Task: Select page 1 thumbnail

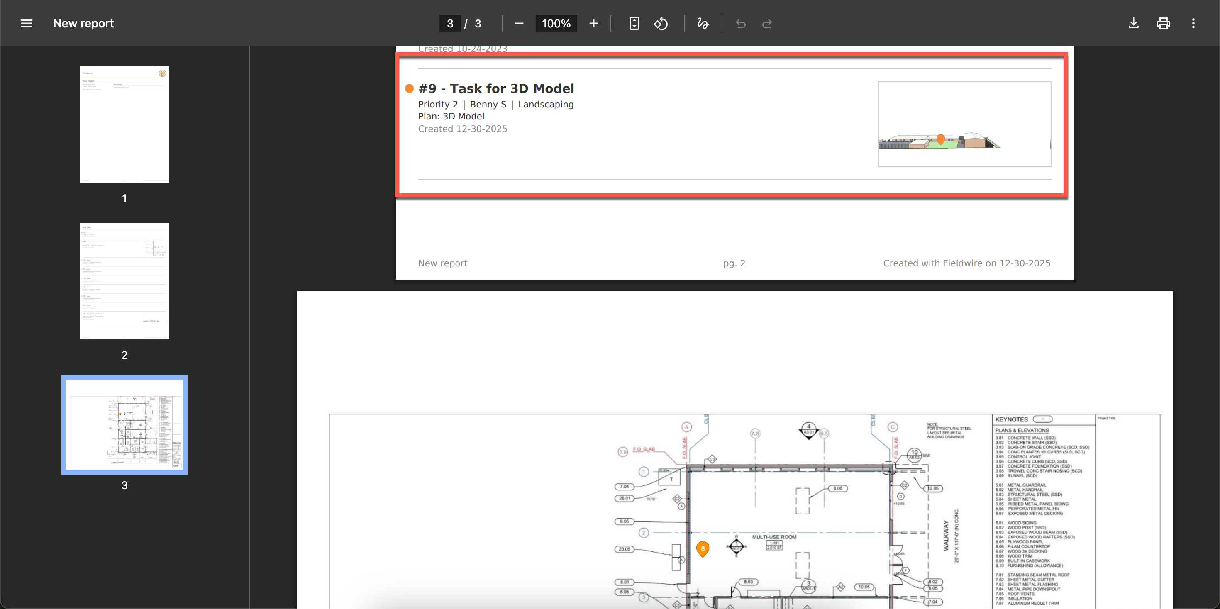Action: tap(124, 124)
